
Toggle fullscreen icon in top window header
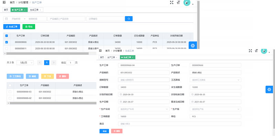(172, 2)
